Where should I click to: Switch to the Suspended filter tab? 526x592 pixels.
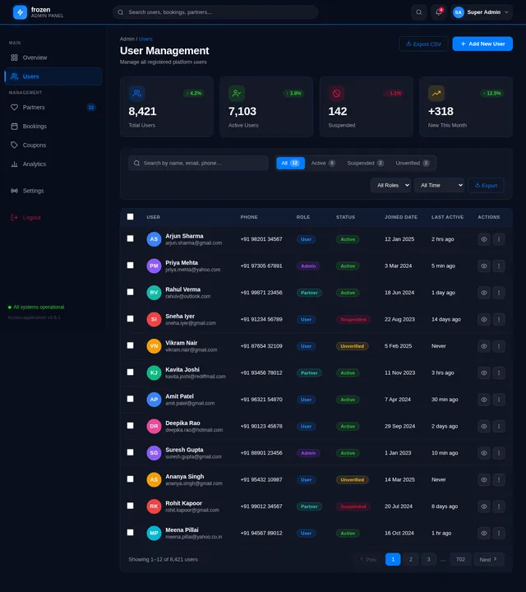(x=365, y=164)
